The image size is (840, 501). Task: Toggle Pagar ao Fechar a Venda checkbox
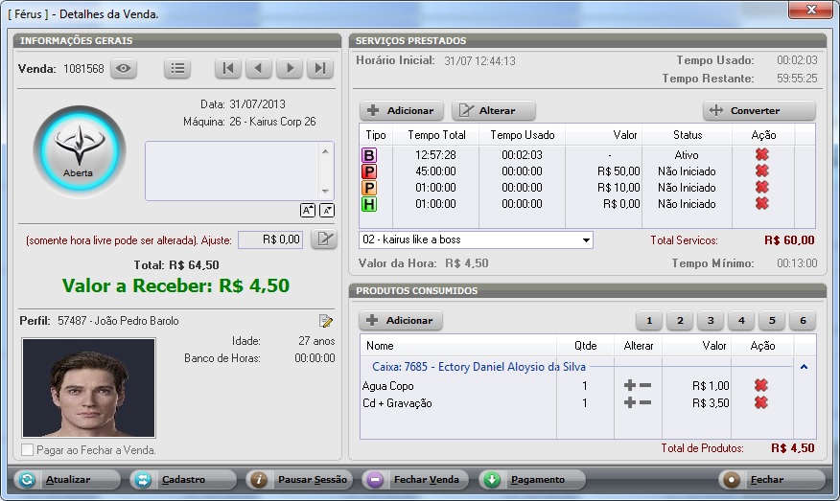[27, 449]
